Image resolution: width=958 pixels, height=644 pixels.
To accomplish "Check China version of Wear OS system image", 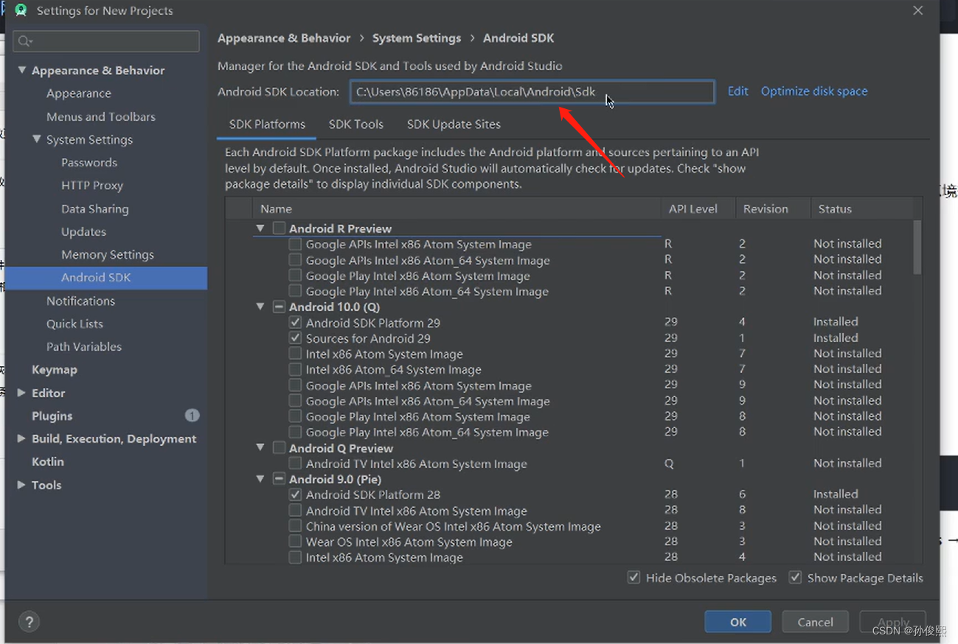I will click(x=295, y=526).
